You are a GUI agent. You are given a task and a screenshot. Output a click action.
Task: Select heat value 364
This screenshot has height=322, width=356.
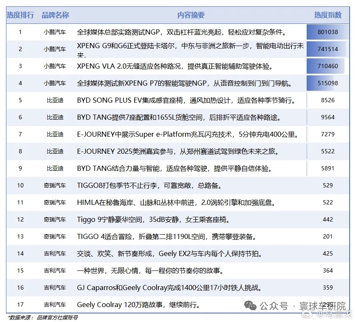pos(328,271)
